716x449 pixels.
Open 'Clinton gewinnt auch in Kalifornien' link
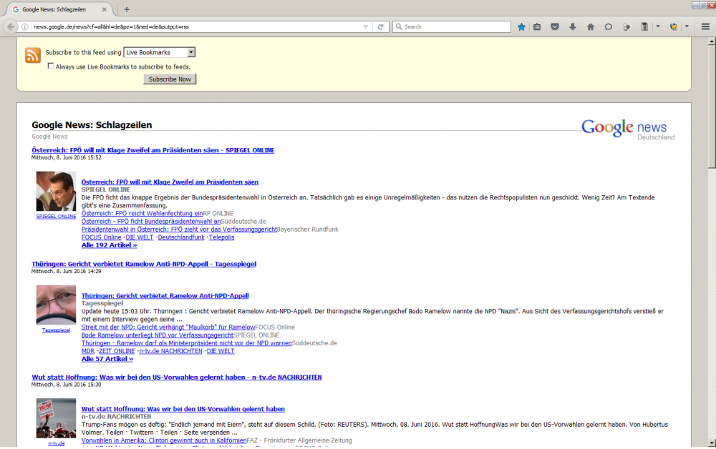tap(164, 441)
